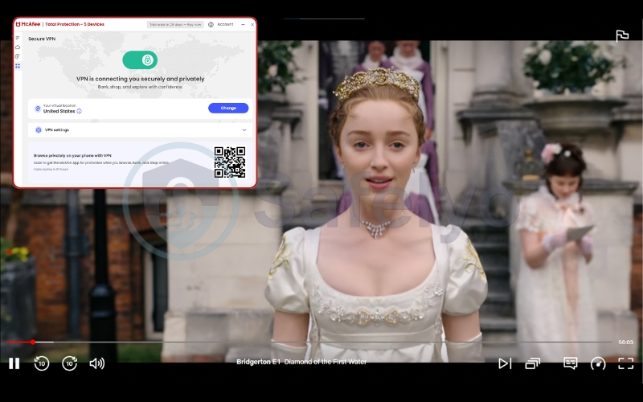
Task: Open the episodes list icon
Action: (x=532, y=363)
